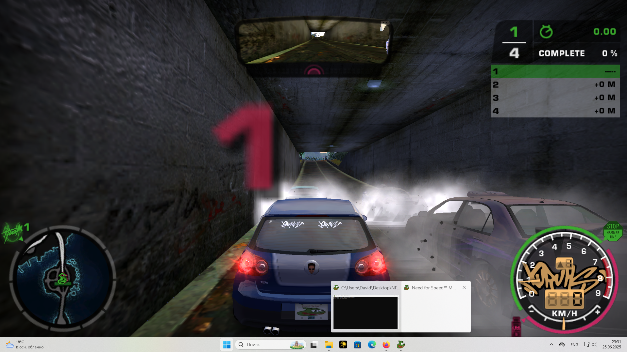Open the network status tray icon
This screenshot has width=627, height=352.
tap(586, 344)
